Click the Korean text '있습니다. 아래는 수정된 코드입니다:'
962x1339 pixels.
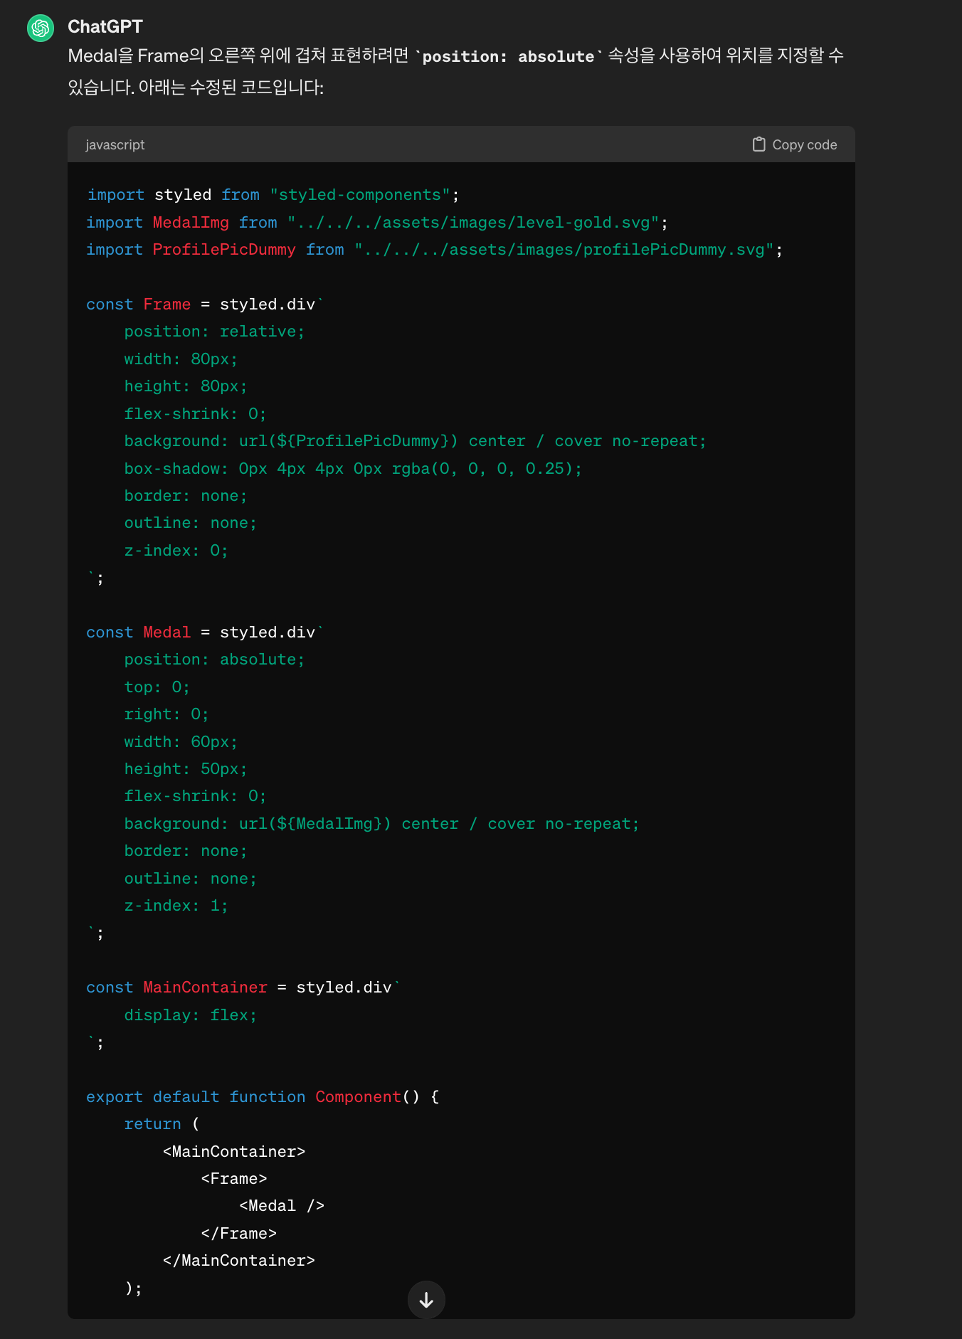tap(196, 87)
